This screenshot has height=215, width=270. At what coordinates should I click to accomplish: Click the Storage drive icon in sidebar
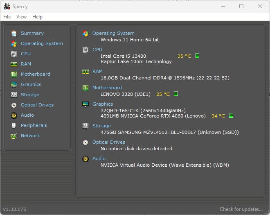tap(14, 95)
